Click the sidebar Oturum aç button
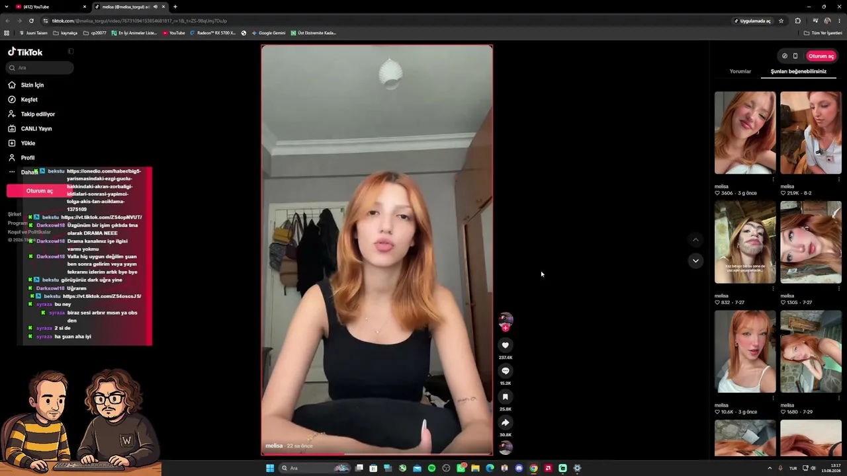847x476 pixels. tap(40, 191)
